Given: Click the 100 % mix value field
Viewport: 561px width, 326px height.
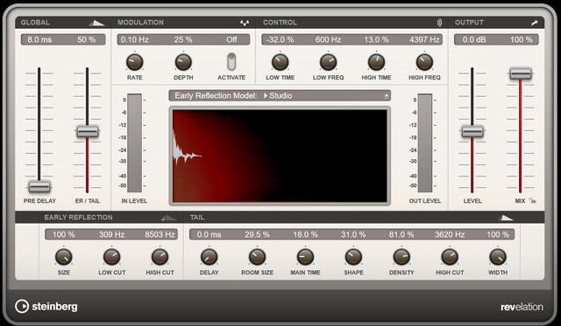Looking at the screenshot, I should pyautogui.click(x=522, y=39).
